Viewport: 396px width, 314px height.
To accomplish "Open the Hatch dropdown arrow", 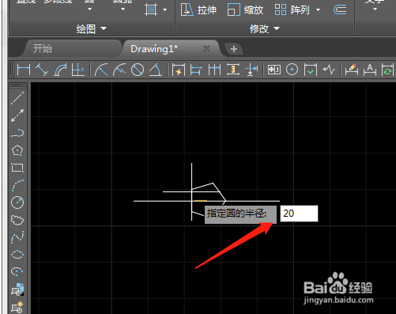I will (x=165, y=10).
